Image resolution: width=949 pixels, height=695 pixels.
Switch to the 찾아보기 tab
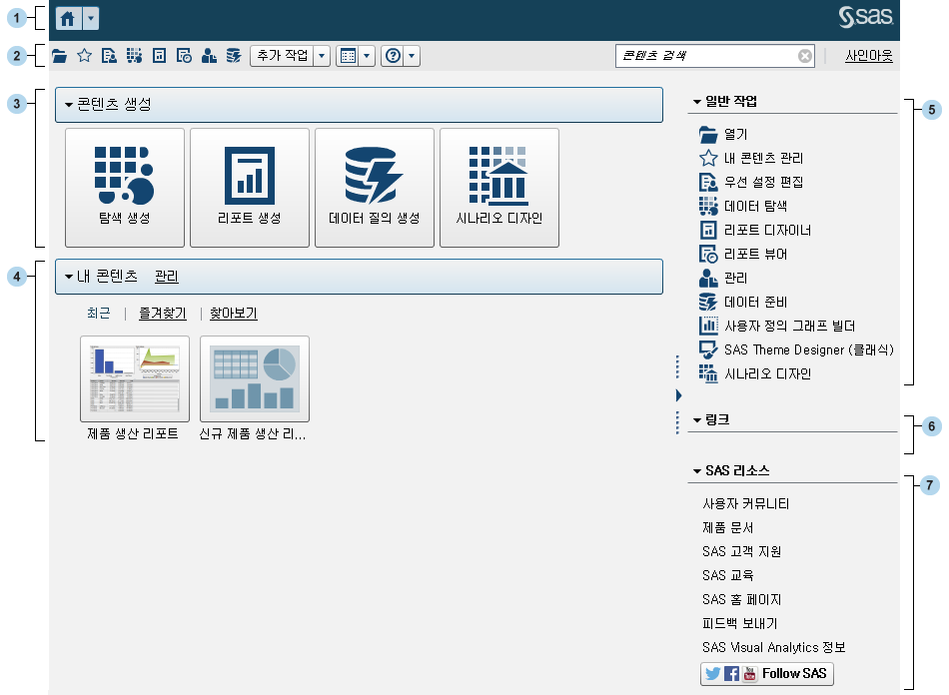click(x=233, y=314)
